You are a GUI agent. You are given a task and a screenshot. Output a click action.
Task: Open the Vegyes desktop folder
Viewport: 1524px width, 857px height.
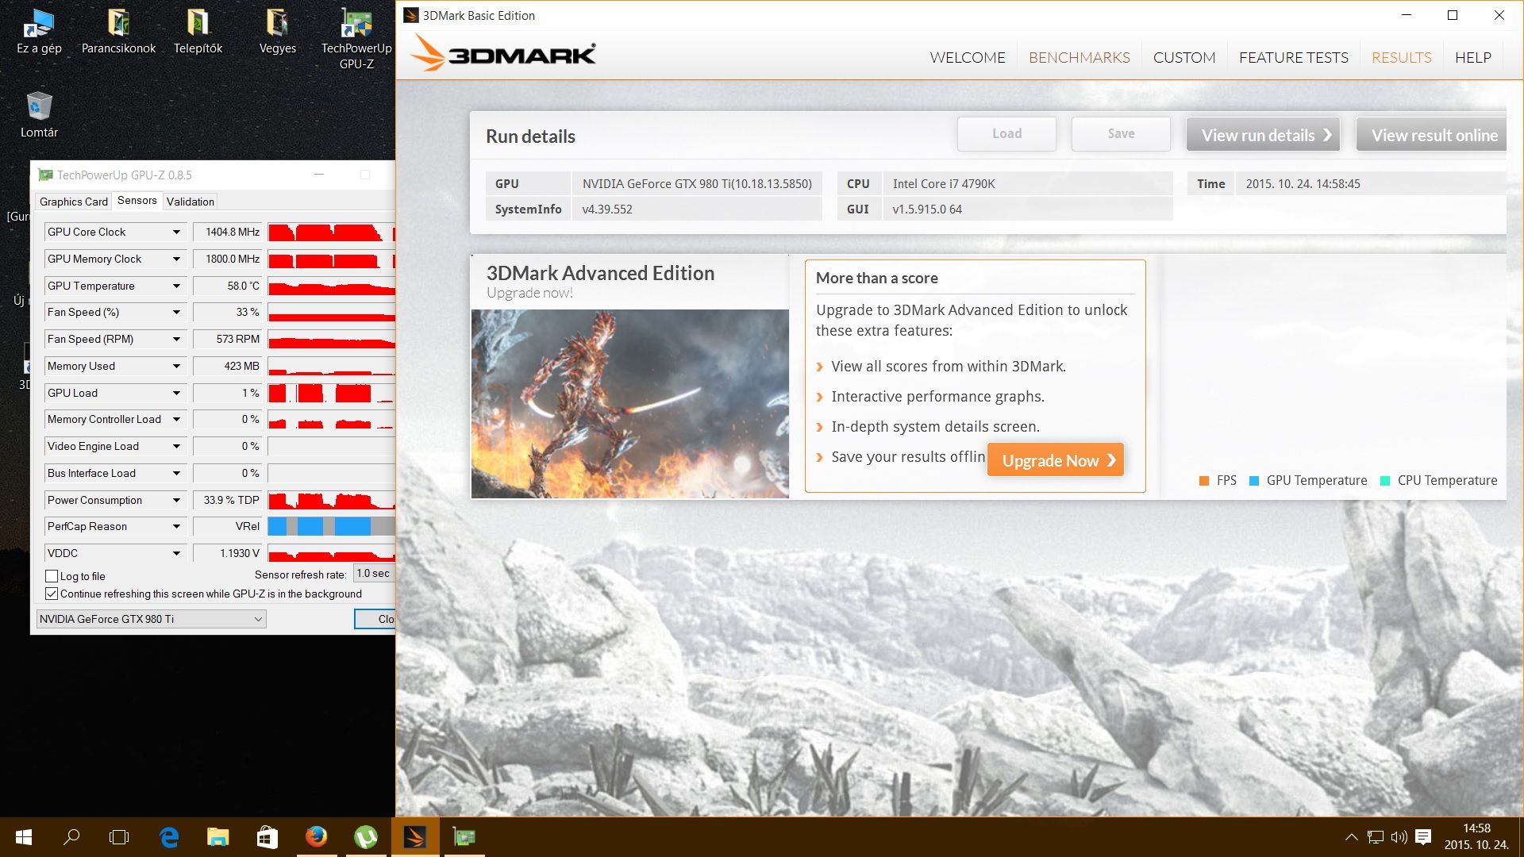[277, 32]
